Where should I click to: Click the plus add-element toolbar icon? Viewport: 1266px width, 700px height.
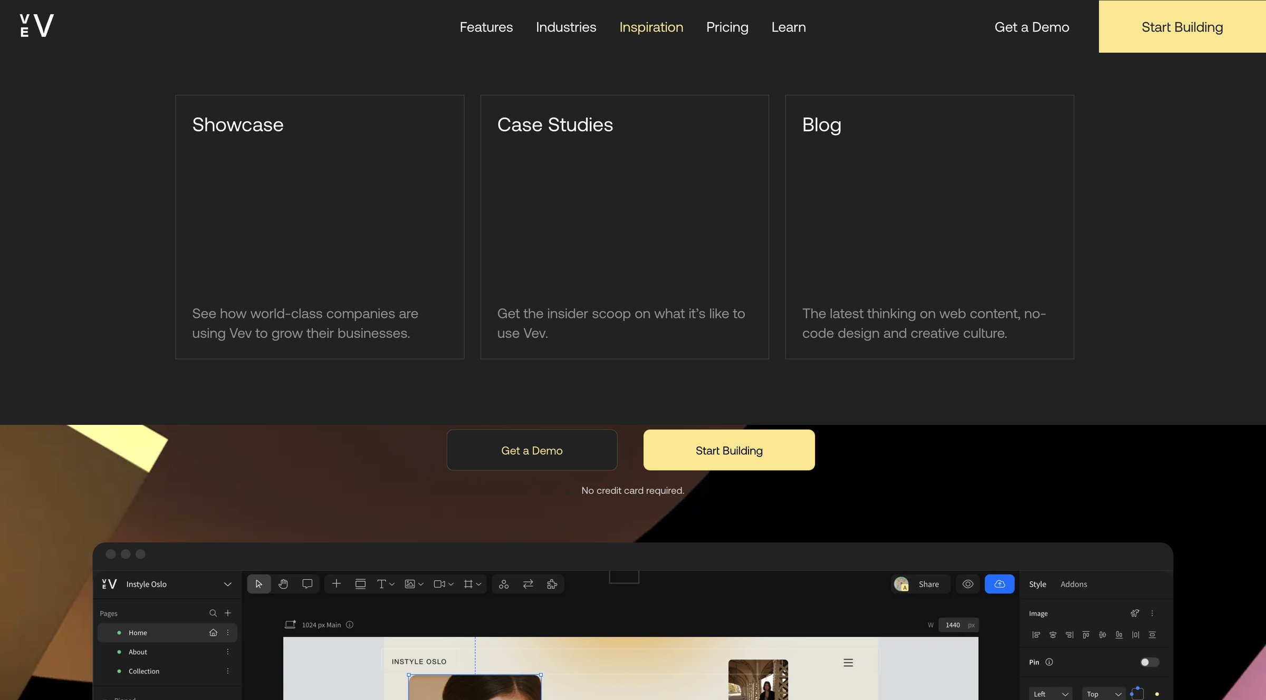(x=336, y=584)
